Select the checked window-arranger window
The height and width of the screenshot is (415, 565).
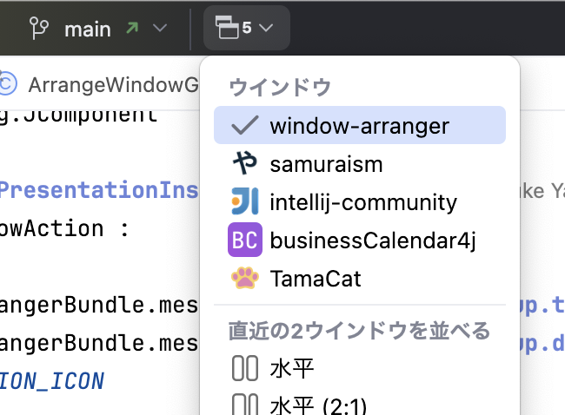[360, 125]
